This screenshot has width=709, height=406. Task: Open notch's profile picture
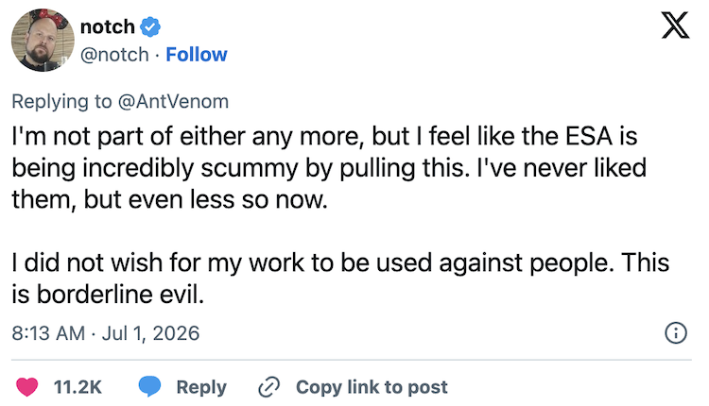click(x=43, y=41)
